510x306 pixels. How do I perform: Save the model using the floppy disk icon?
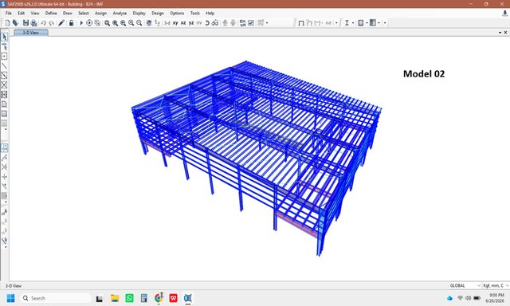click(25, 23)
